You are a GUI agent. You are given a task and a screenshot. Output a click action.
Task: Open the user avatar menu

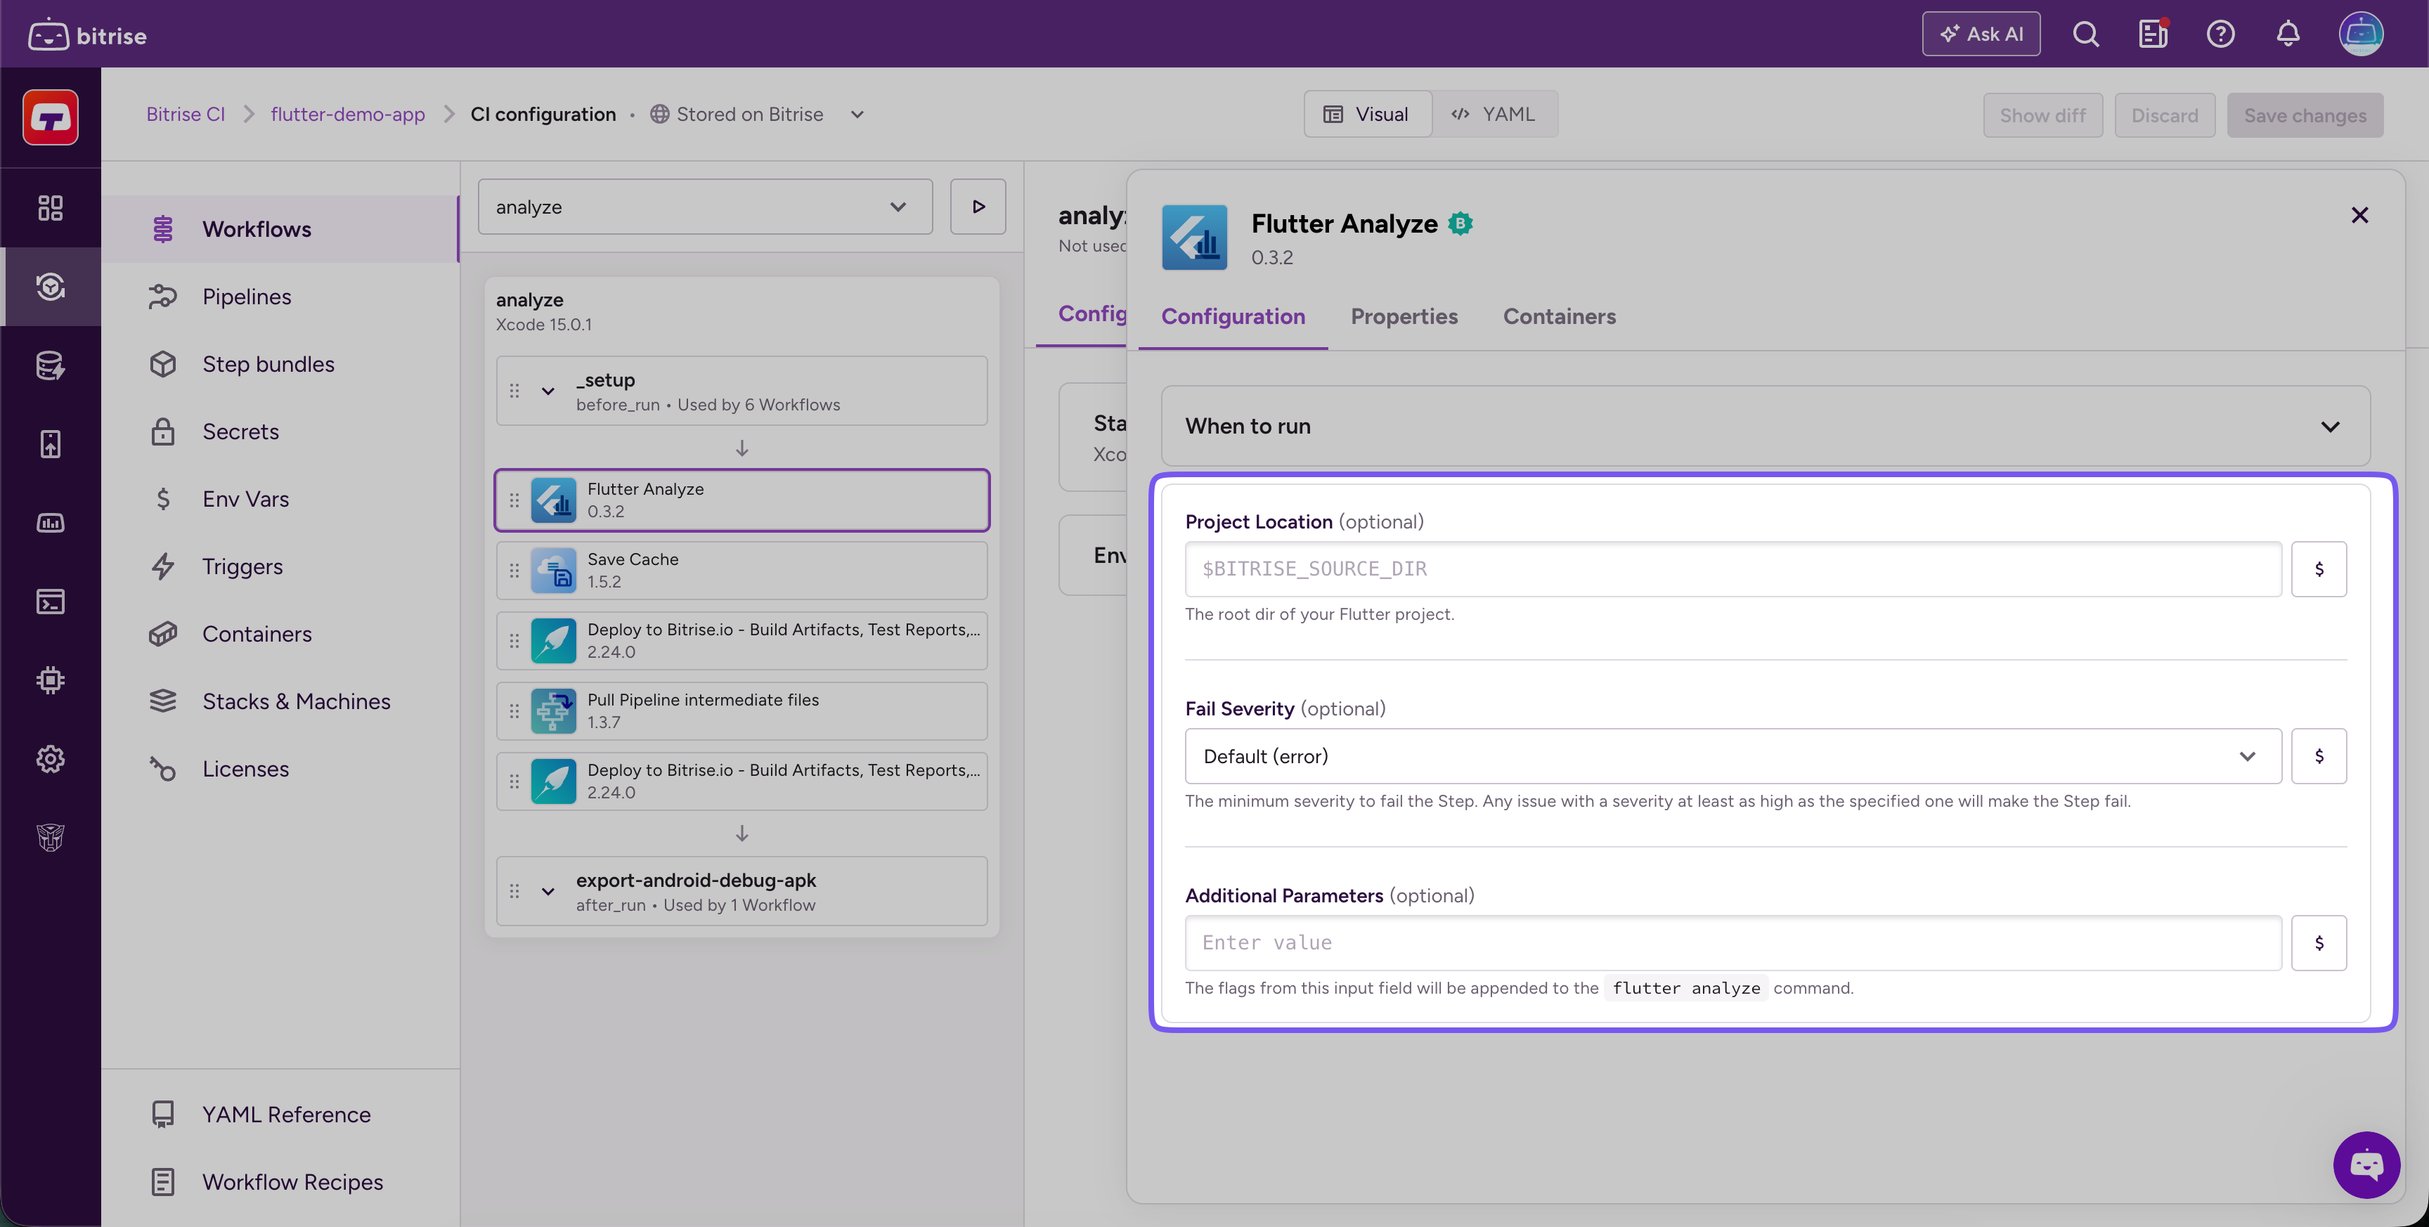point(2360,35)
